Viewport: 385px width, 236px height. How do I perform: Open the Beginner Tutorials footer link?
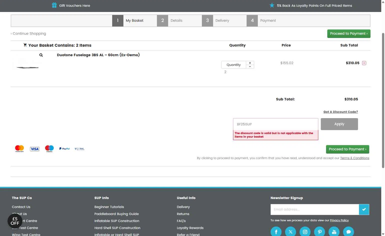(109, 207)
